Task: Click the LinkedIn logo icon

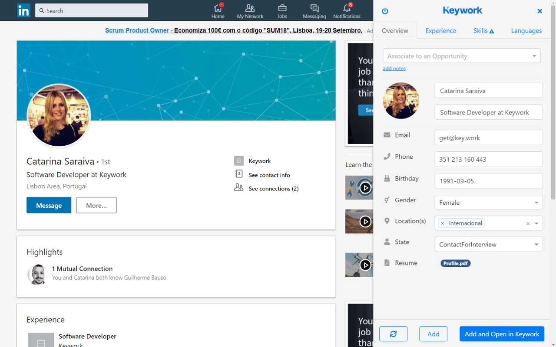Action: (23, 10)
